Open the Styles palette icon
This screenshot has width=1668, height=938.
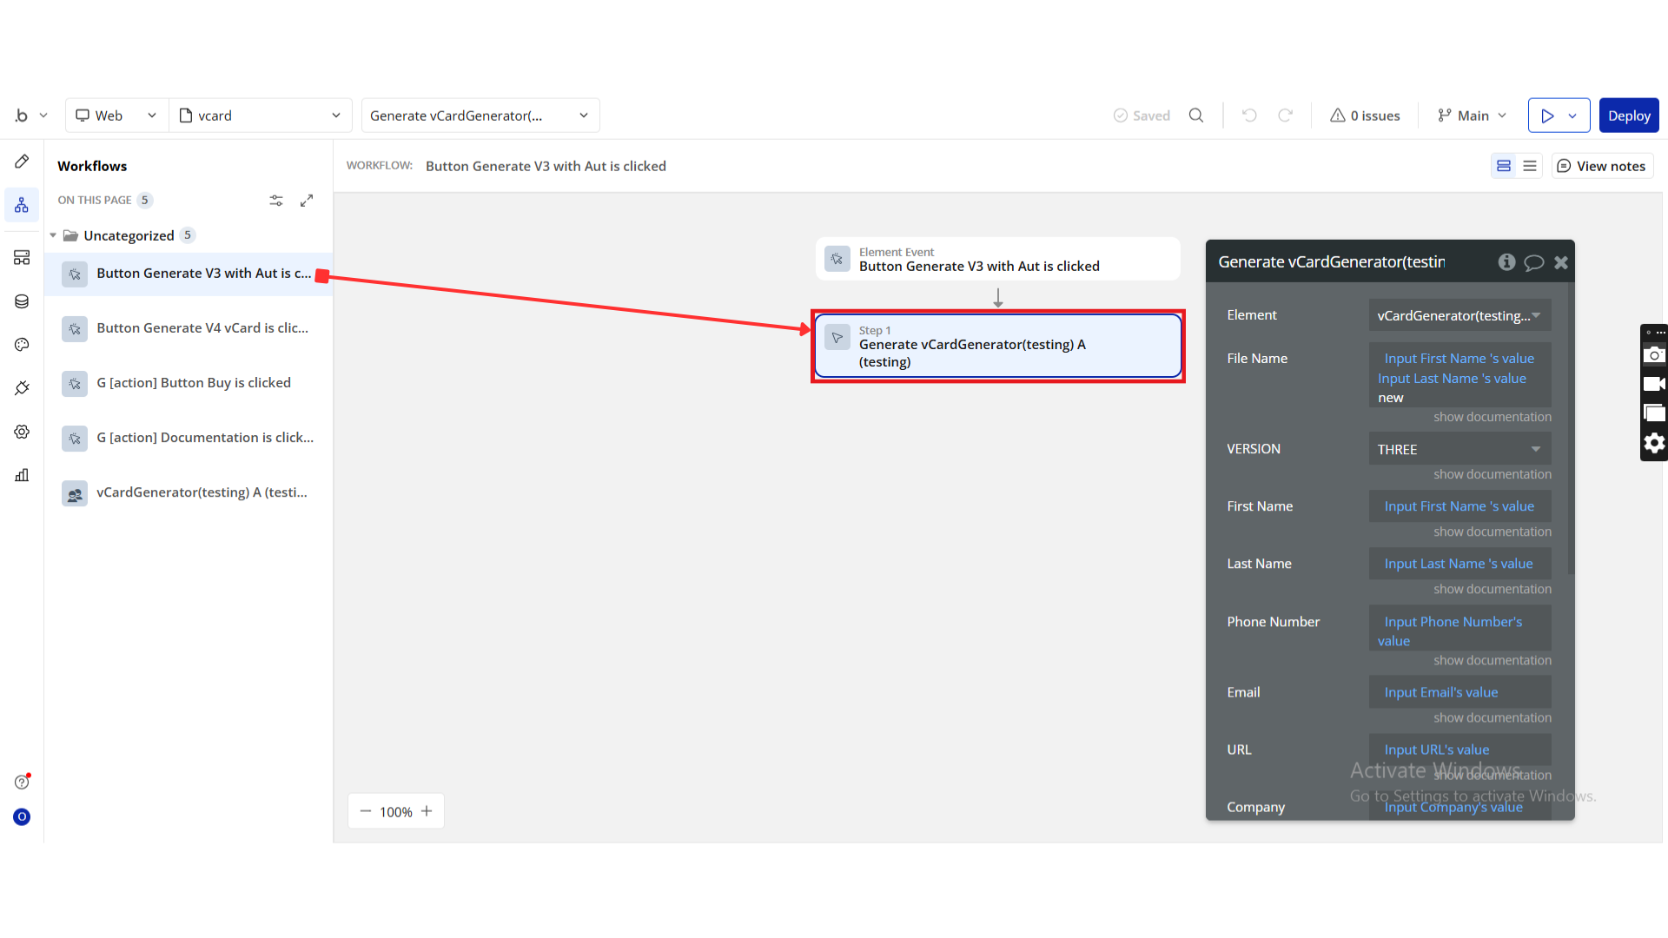[x=22, y=345]
